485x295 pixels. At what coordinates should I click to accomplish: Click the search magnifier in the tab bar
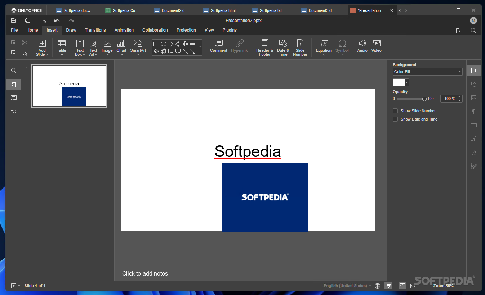(473, 31)
